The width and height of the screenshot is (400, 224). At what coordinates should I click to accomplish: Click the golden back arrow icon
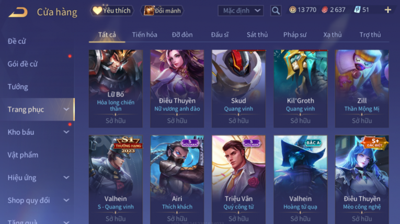pyautogui.click(x=18, y=12)
